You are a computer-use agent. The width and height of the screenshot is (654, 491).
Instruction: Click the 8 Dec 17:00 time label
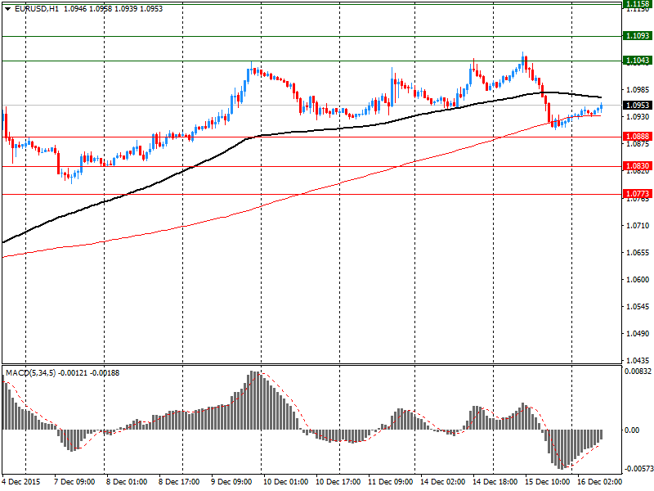tap(179, 482)
